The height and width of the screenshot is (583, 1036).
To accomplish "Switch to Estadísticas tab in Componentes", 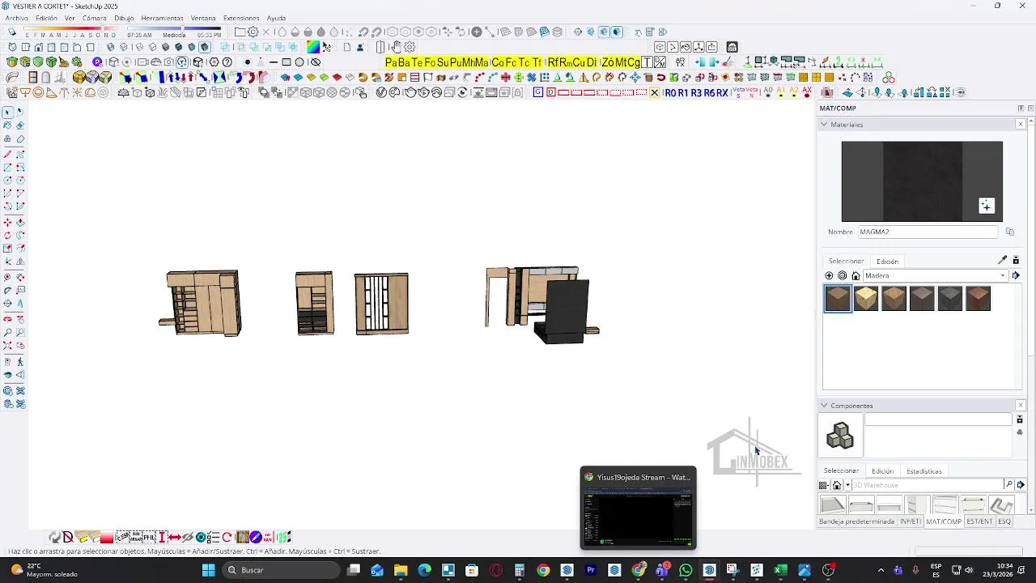I will click(923, 470).
